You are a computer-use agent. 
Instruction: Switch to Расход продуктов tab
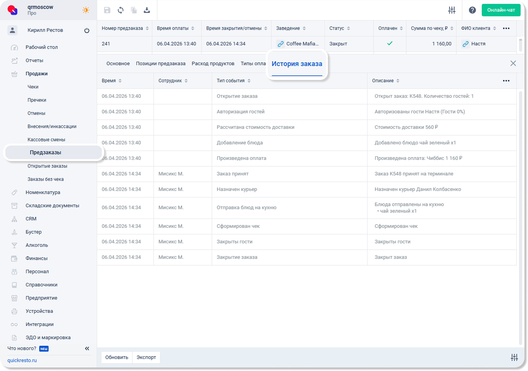(x=213, y=64)
